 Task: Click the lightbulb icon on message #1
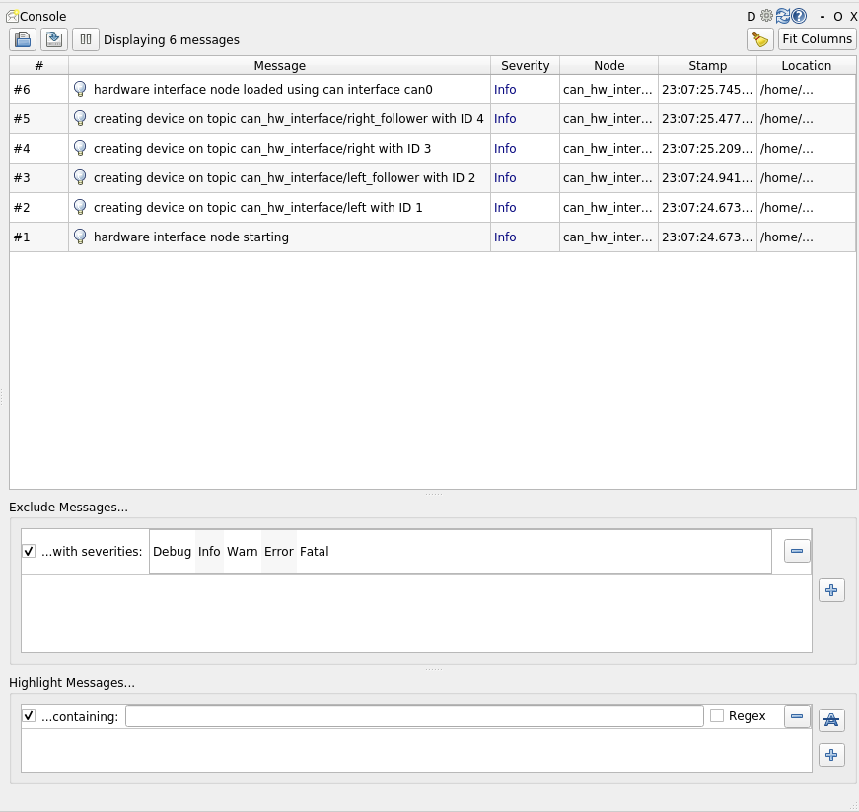[80, 237]
